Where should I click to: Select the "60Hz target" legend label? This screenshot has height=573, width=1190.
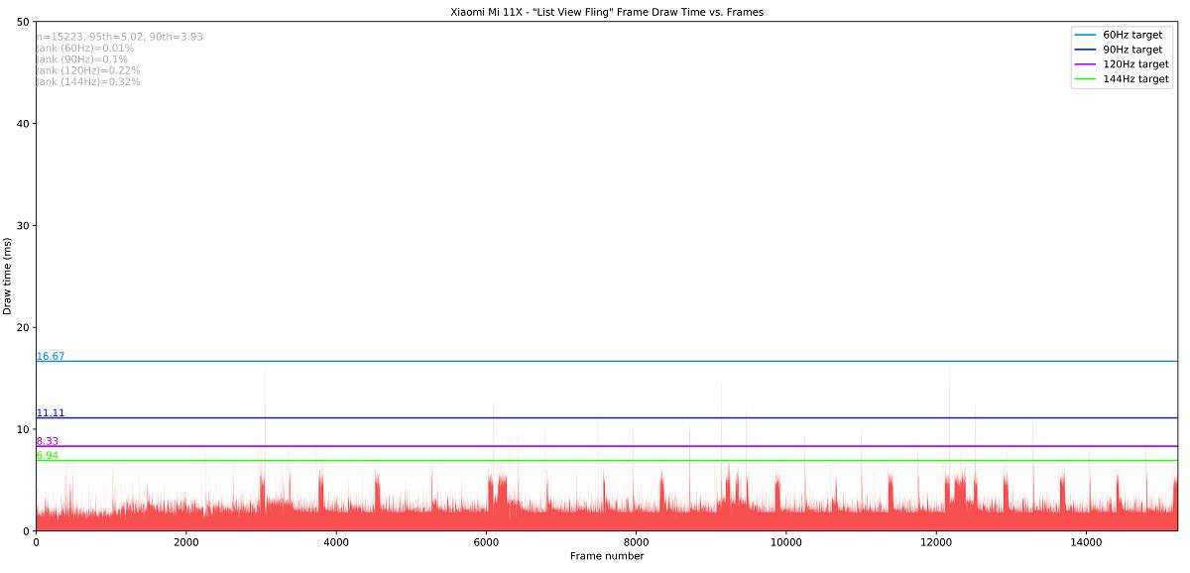point(1132,35)
